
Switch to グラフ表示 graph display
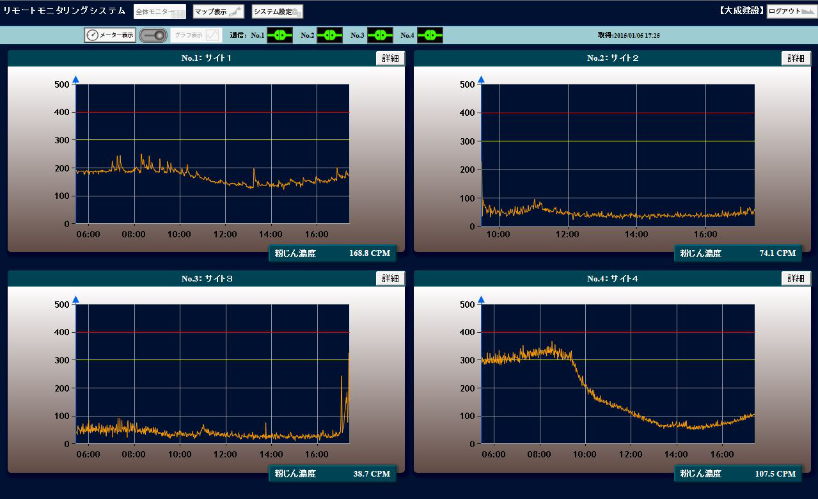point(196,35)
